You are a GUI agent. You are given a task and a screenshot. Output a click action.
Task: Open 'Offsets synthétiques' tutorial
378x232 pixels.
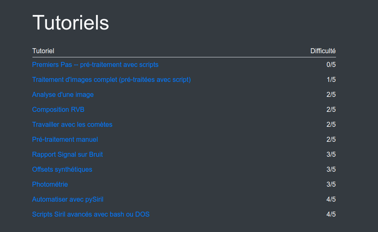(x=62, y=170)
